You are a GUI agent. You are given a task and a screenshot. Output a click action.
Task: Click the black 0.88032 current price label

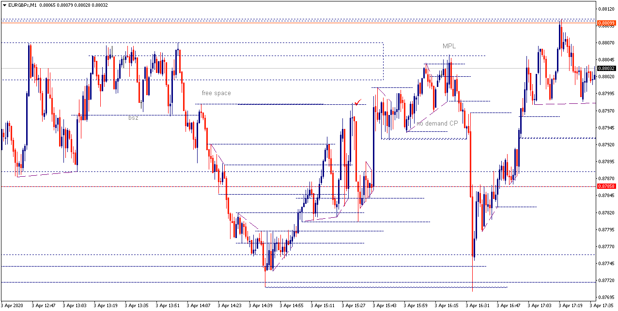(606, 68)
